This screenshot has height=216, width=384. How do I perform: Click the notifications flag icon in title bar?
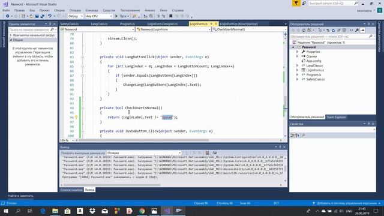point(296,3)
